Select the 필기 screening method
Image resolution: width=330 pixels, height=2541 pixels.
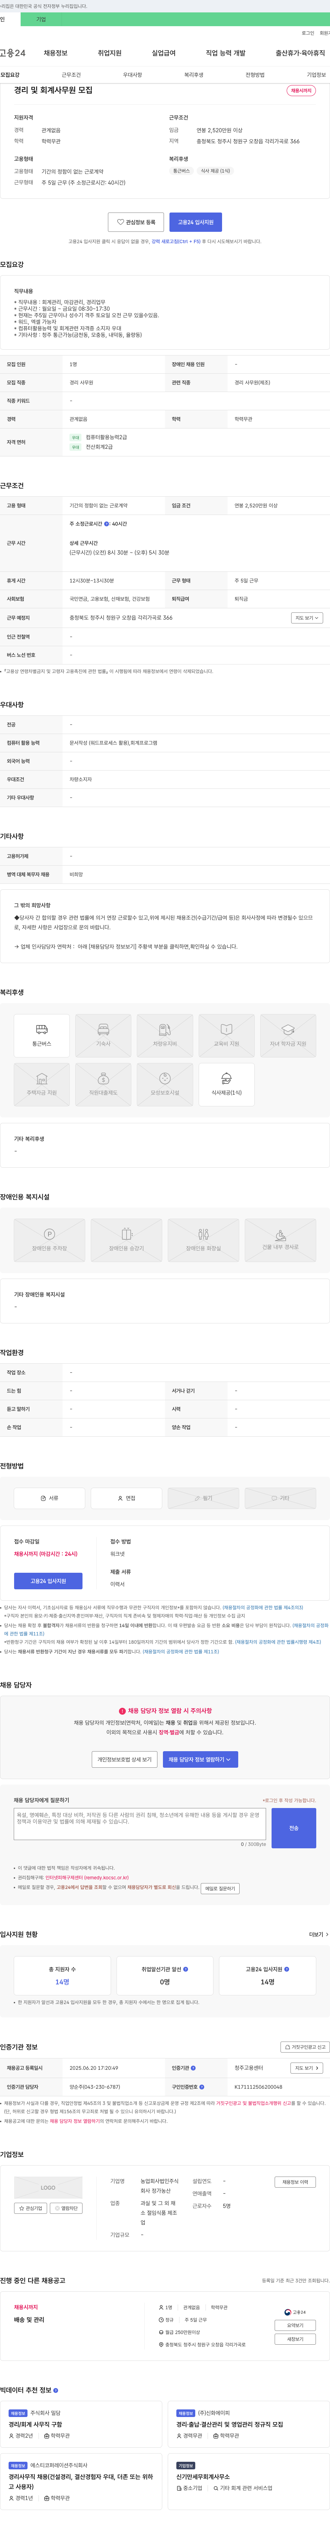coord(203,1498)
